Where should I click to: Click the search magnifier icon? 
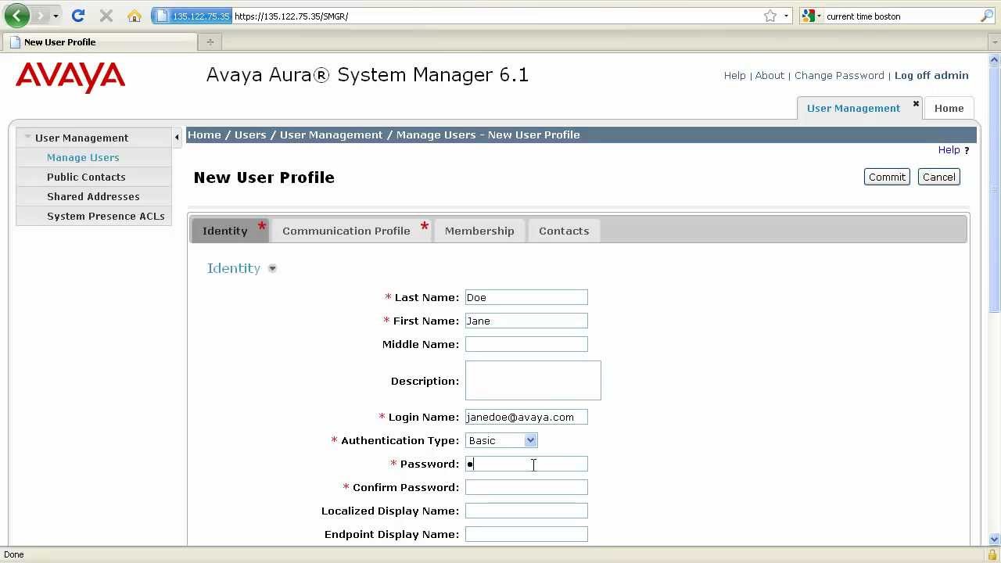tap(987, 16)
